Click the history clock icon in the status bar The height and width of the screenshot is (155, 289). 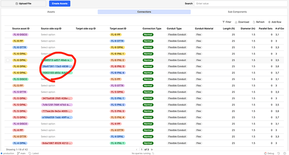point(279,153)
